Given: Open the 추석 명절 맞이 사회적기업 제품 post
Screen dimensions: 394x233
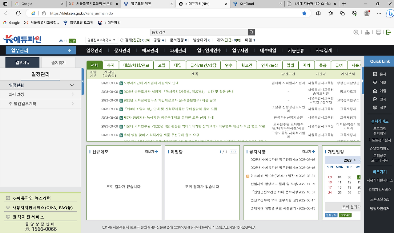Looking at the screenshot, I should pyautogui.click(x=161, y=135).
